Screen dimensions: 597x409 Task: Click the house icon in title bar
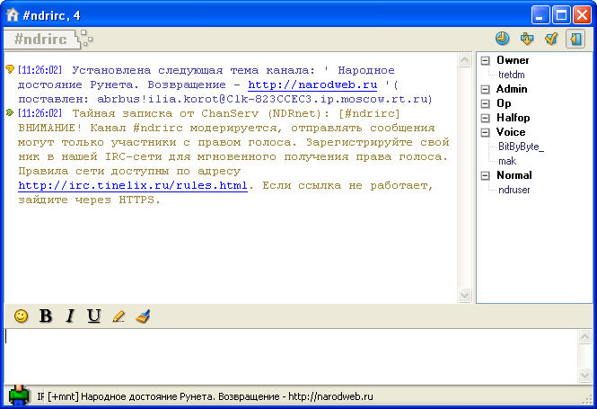13,14
